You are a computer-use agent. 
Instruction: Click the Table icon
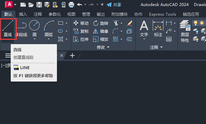[169, 39]
